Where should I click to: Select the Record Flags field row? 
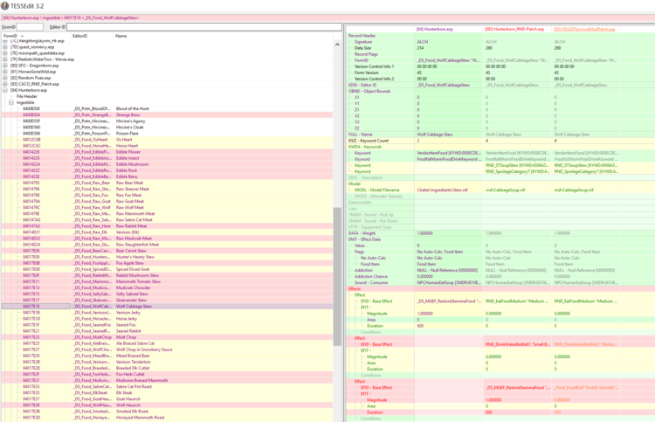[500, 54]
